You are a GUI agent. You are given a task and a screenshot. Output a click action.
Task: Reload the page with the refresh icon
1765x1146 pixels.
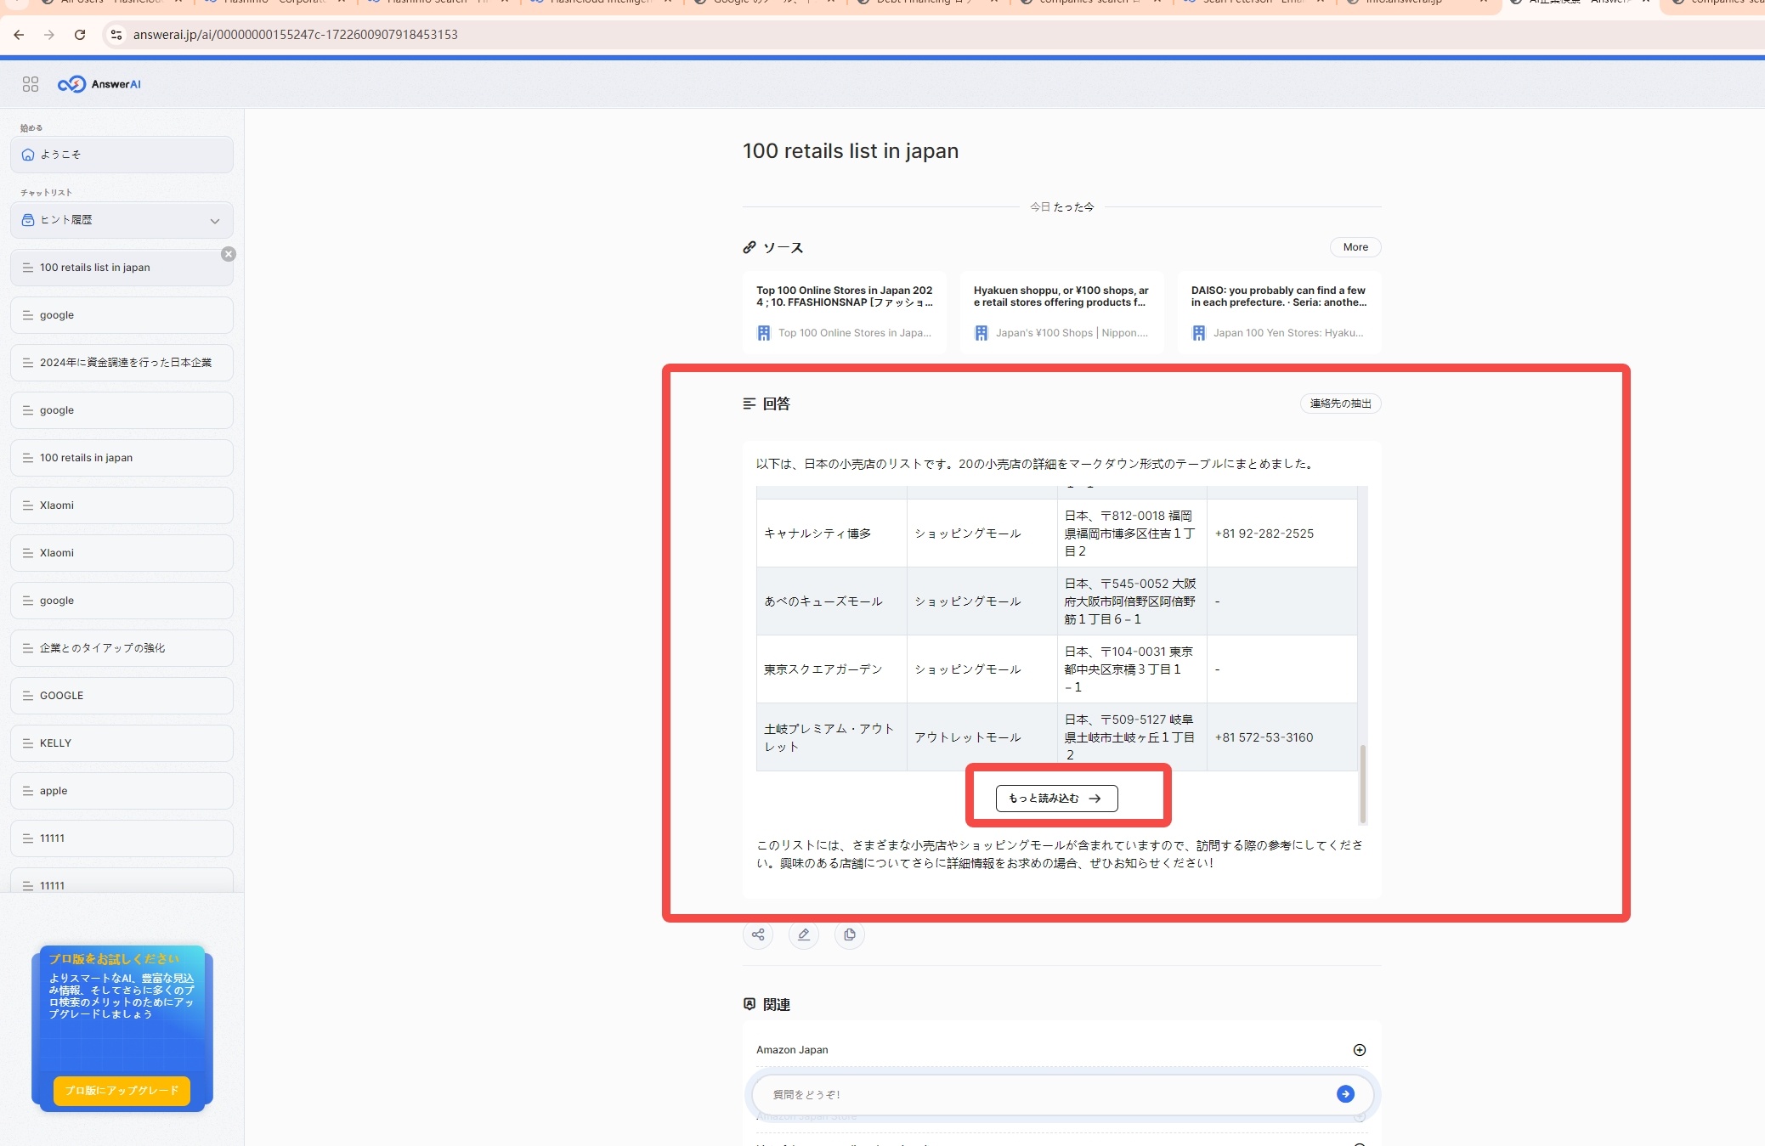pos(80,35)
